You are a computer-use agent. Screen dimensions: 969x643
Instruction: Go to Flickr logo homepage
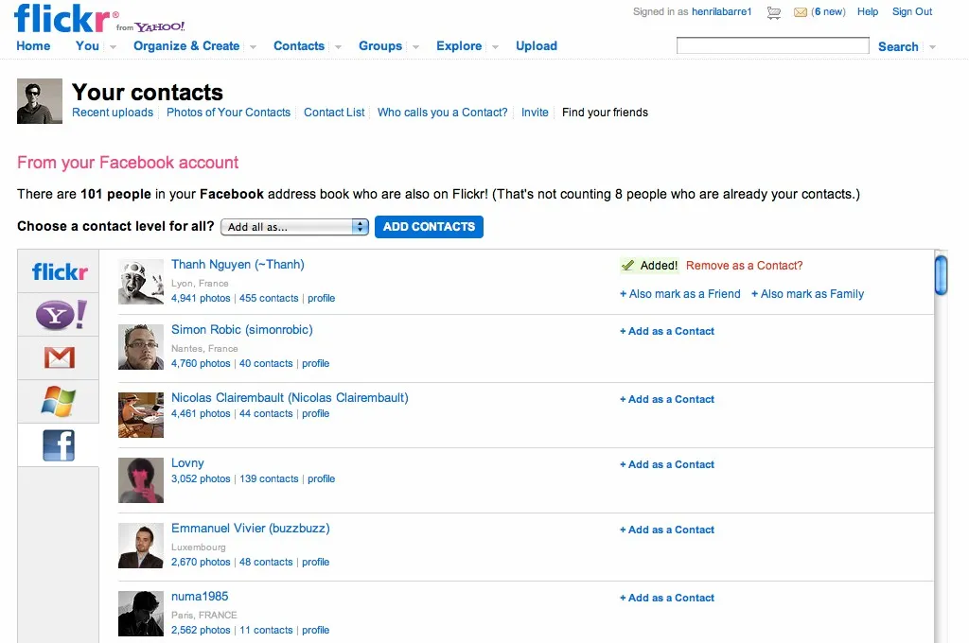62,18
